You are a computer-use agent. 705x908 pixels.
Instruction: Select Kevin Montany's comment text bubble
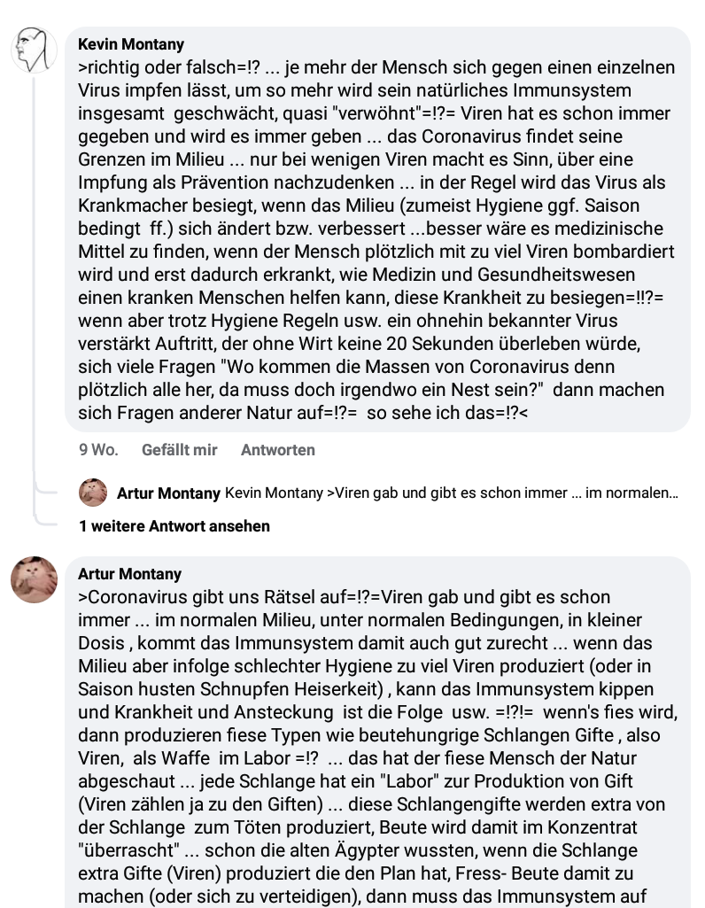point(378,229)
